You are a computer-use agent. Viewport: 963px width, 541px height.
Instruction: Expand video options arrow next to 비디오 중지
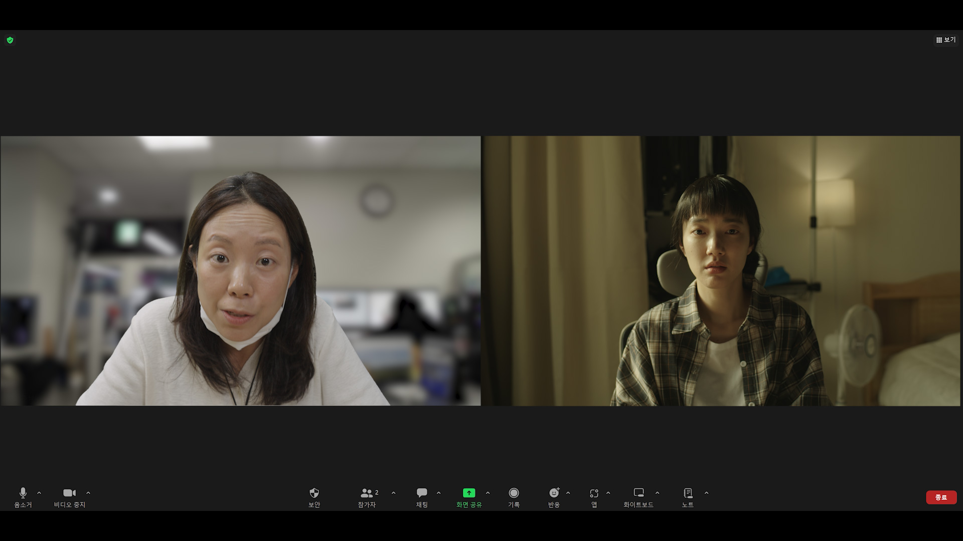point(88,493)
